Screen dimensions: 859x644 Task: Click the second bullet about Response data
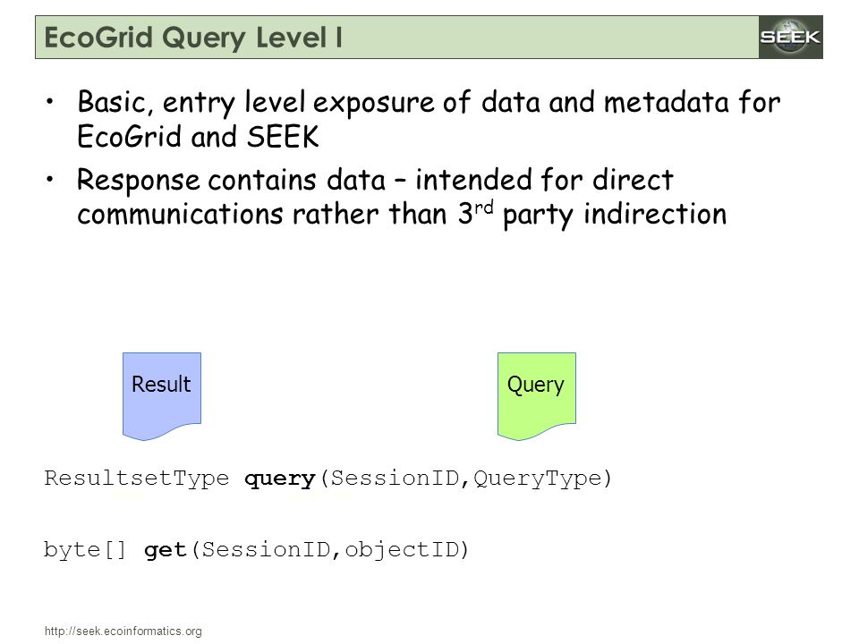point(402,197)
